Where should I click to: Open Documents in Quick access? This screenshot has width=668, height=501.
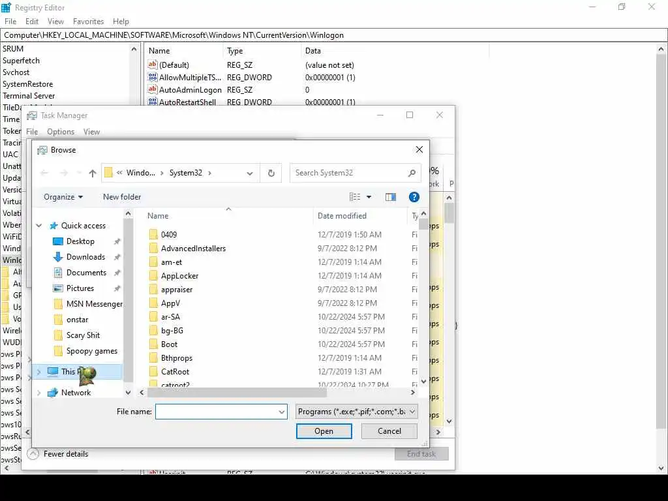[x=86, y=273]
